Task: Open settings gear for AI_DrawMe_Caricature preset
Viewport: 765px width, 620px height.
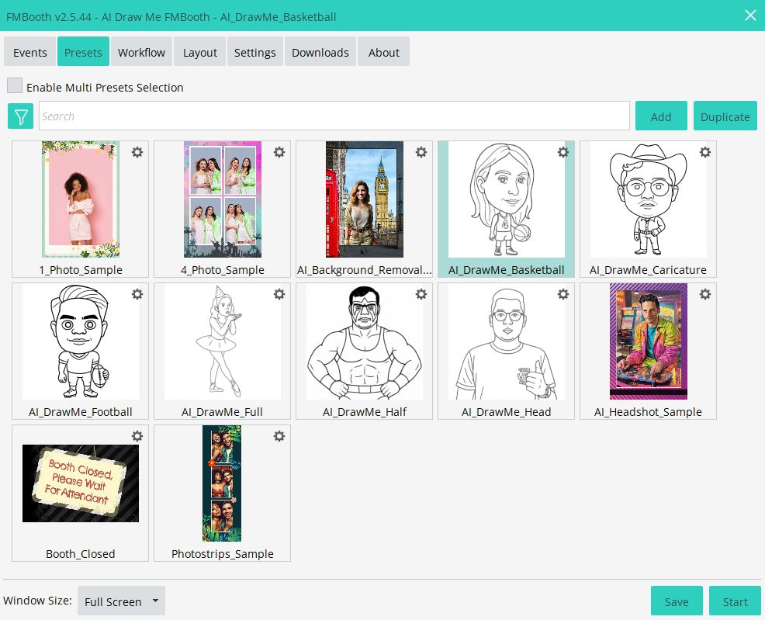Action: [x=705, y=152]
